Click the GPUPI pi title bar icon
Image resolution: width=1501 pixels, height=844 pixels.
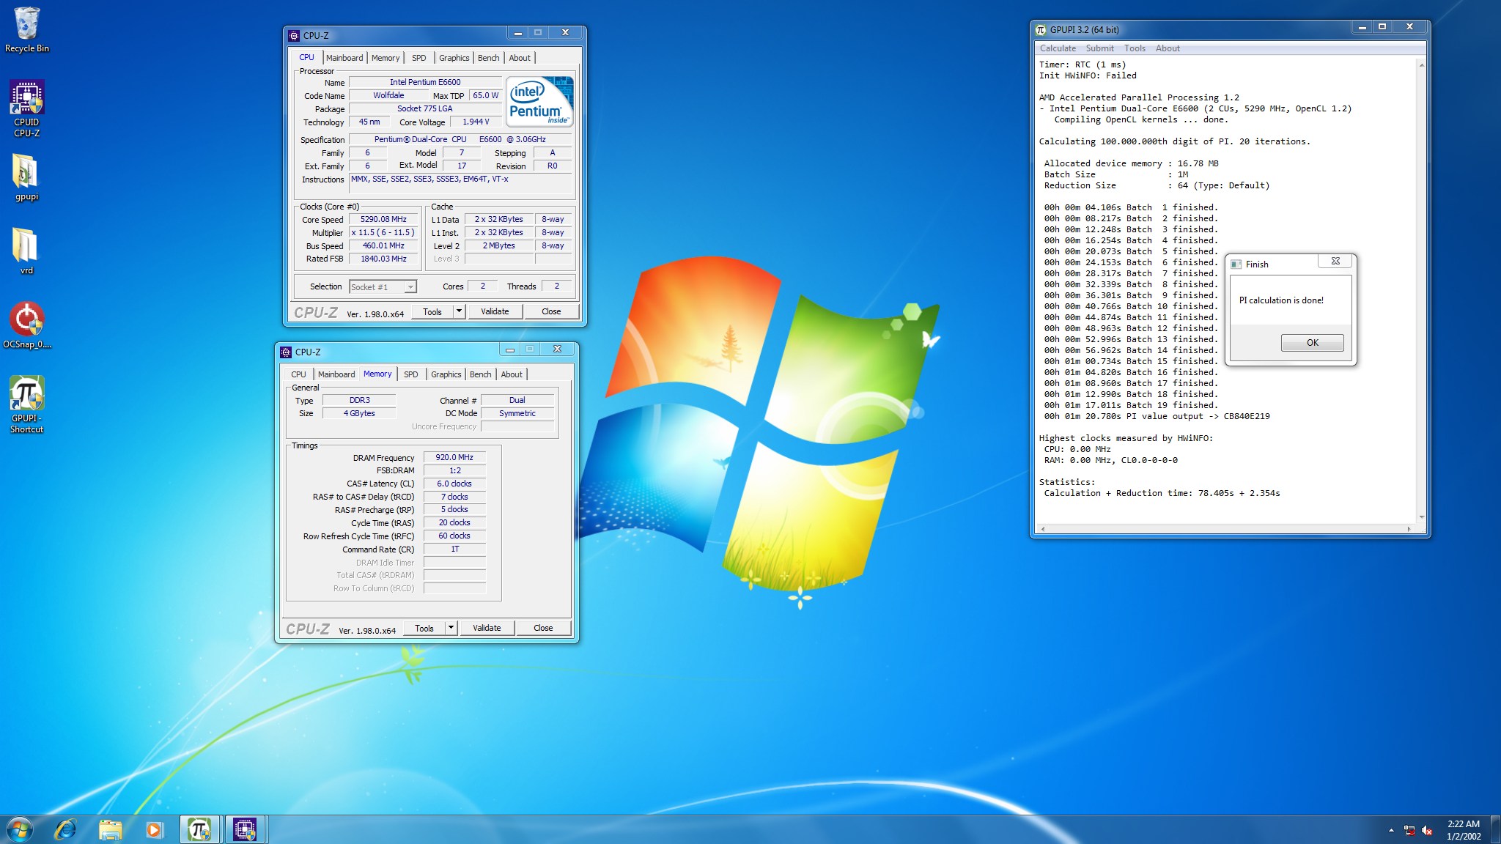[1041, 29]
